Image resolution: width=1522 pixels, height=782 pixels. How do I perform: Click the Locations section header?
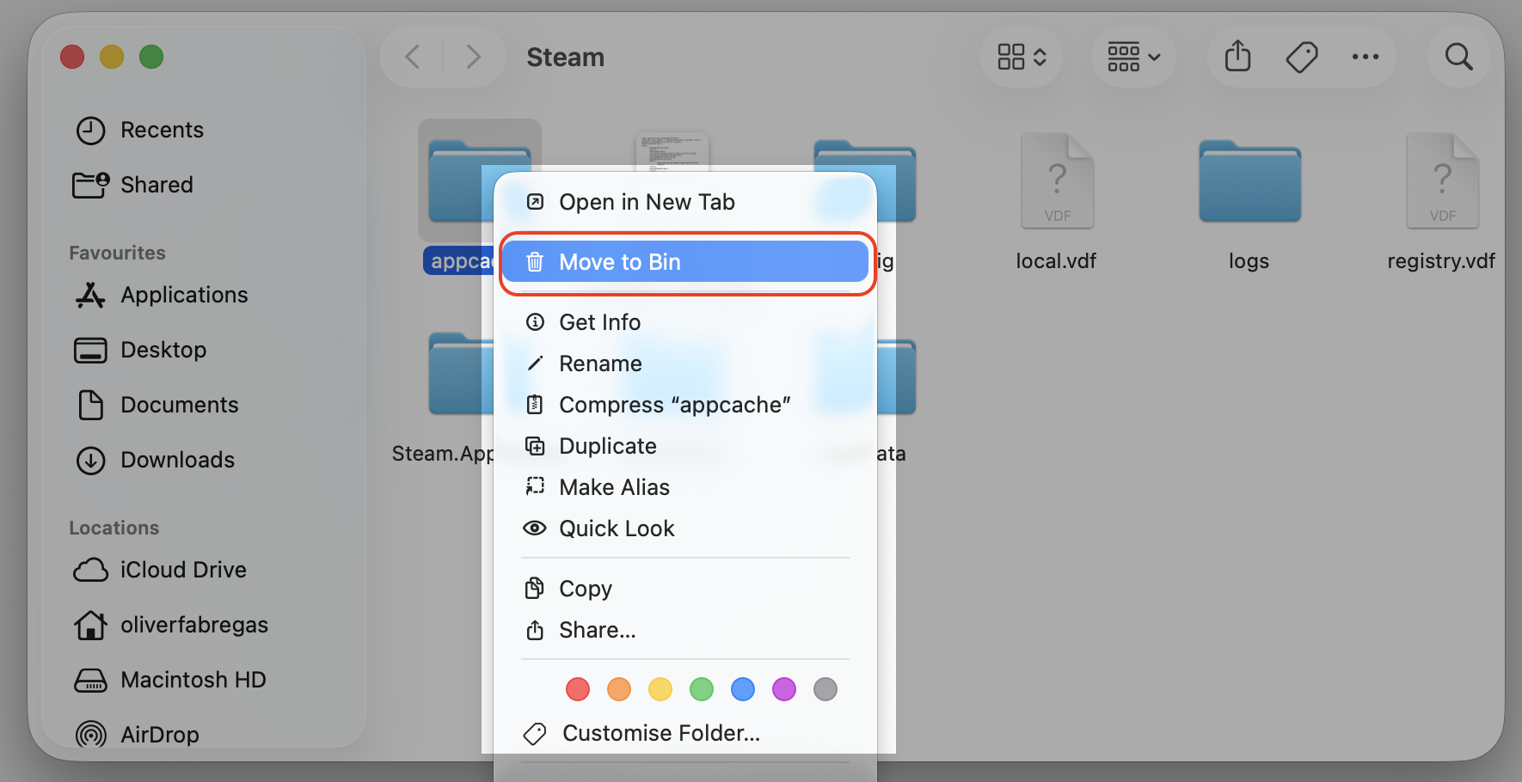coord(114,528)
